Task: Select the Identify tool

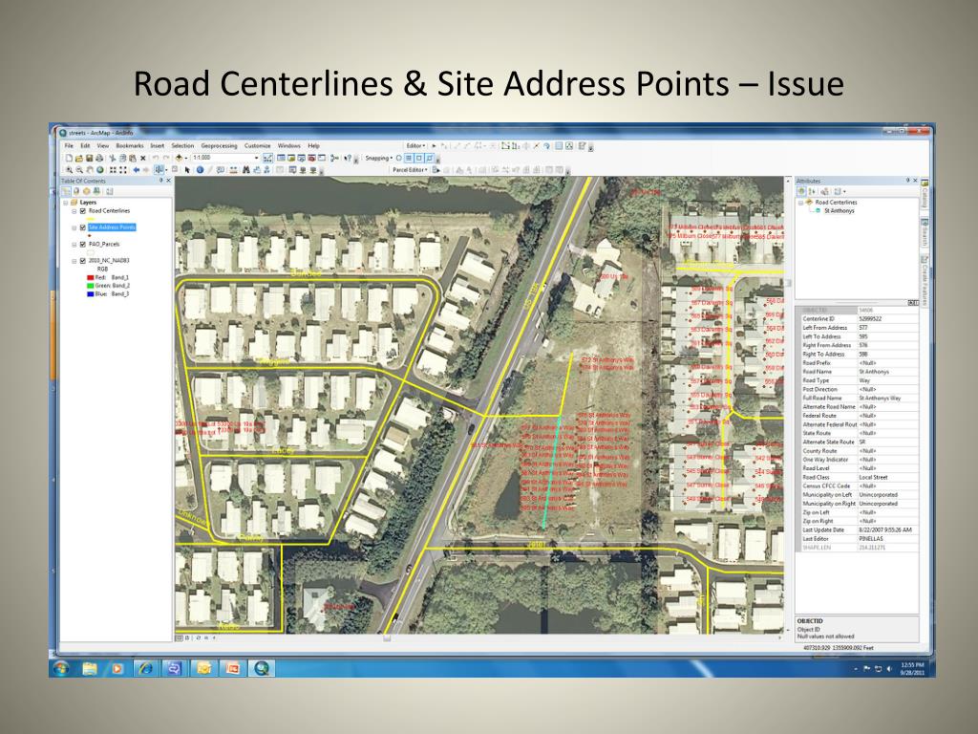Action: (x=200, y=170)
